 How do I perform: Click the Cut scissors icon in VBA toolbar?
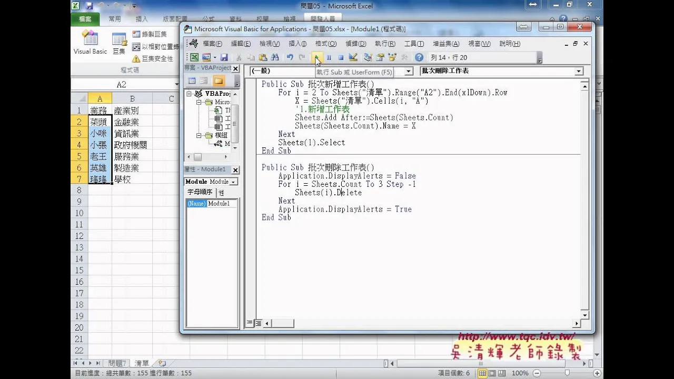[x=239, y=57]
